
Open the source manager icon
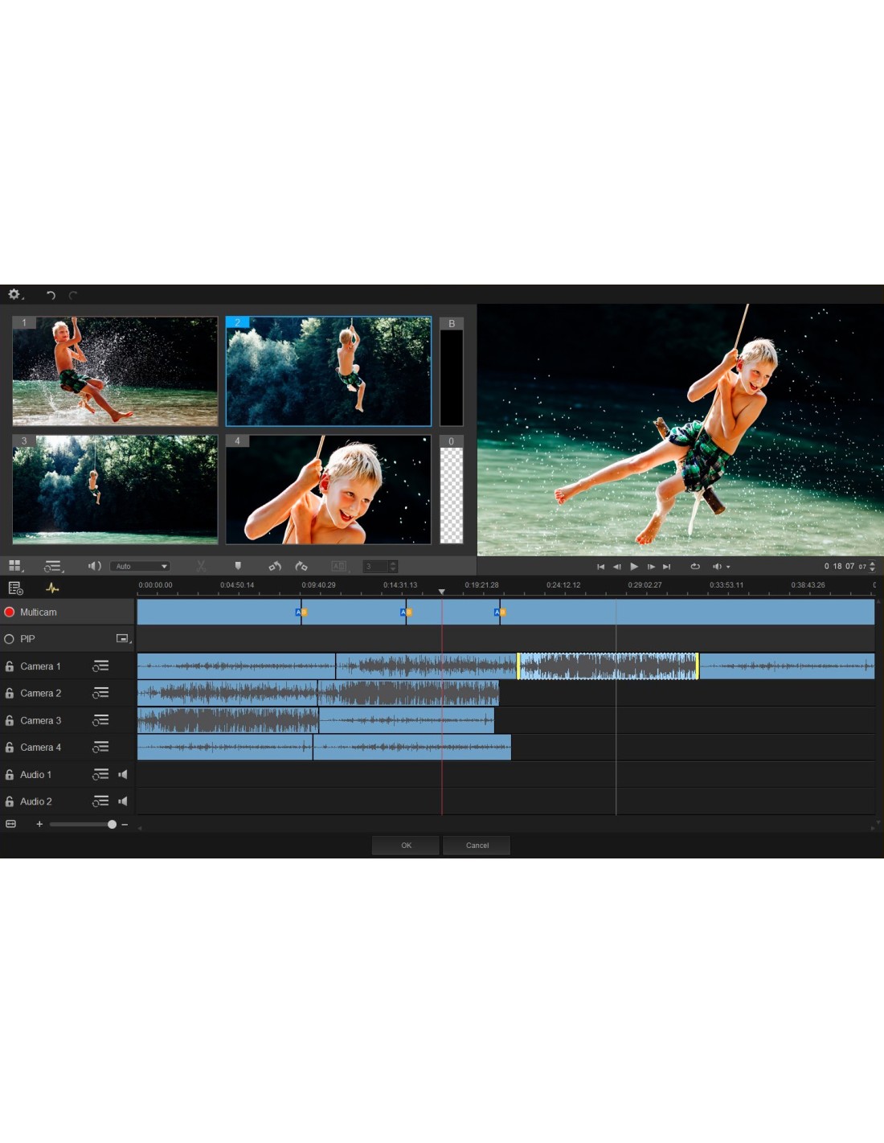15,588
